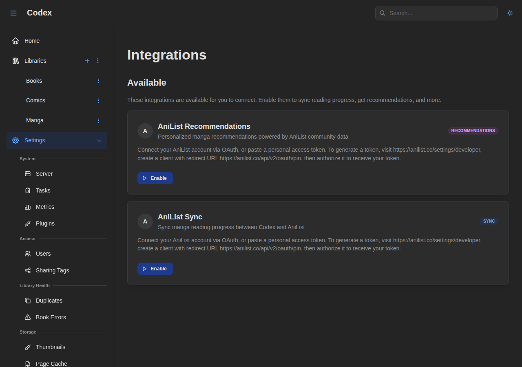Open the Books library options menu
This screenshot has width=522, height=367.
[x=98, y=81]
